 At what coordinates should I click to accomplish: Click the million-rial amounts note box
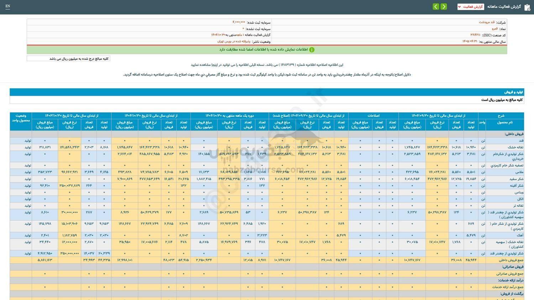[68, 59]
